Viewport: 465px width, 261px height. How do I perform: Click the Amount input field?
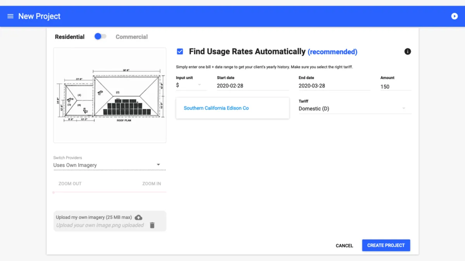pyautogui.click(x=395, y=86)
